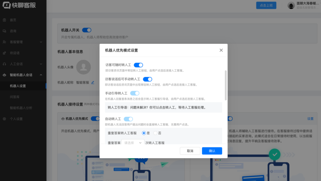Expand the 客服管理 submenu chevron
The image size is (321, 181).
[41, 42]
